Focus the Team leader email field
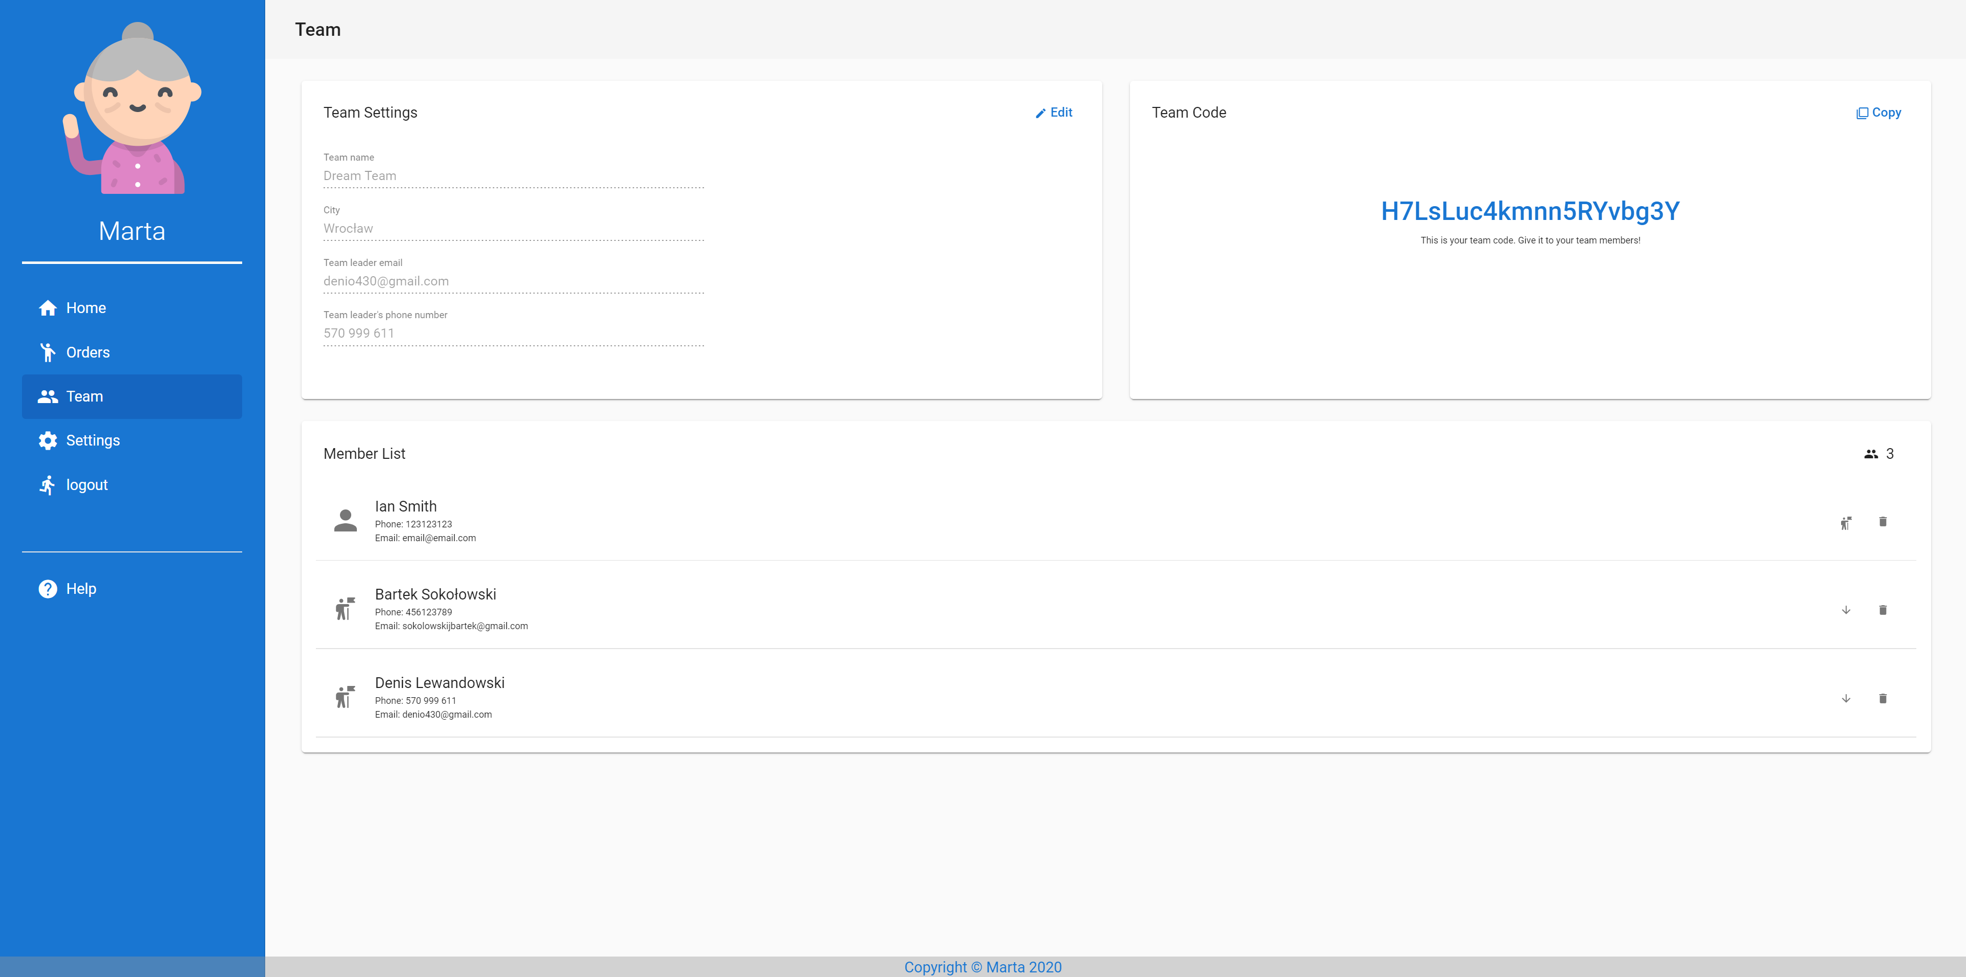The image size is (1966, 977). (x=513, y=281)
